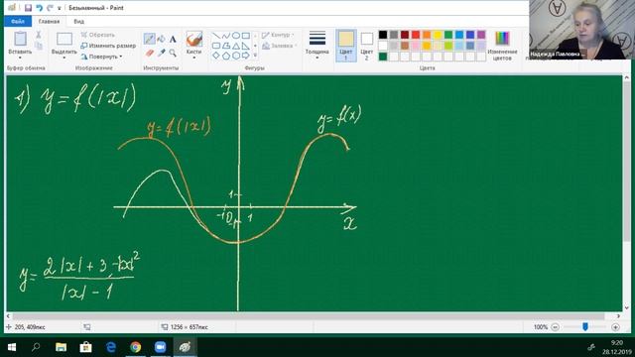Open Zoom app from taskbar
635x357 pixels.
coord(160,347)
